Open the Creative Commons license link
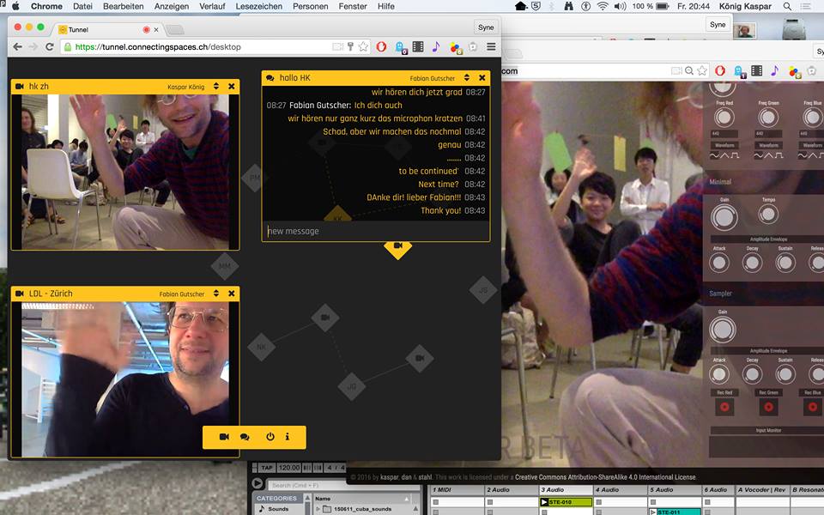Image resolution: width=824 pixels, height=515 pixels. tap(605, 477)
